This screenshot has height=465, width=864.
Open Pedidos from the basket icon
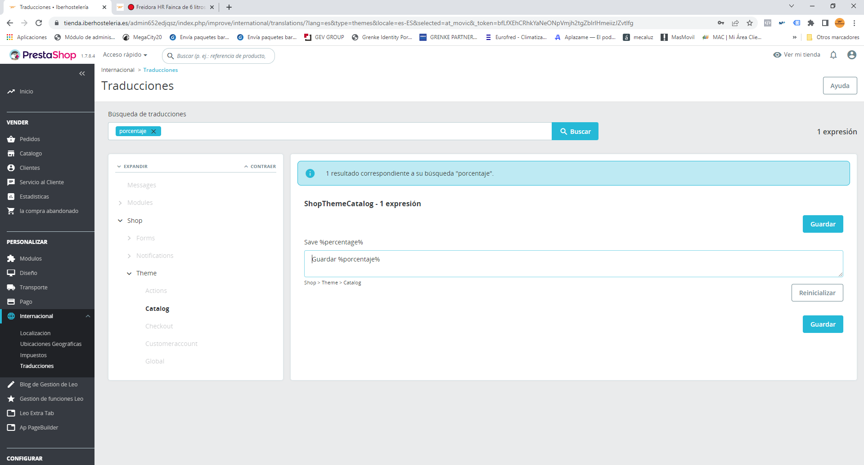(11, 139)
